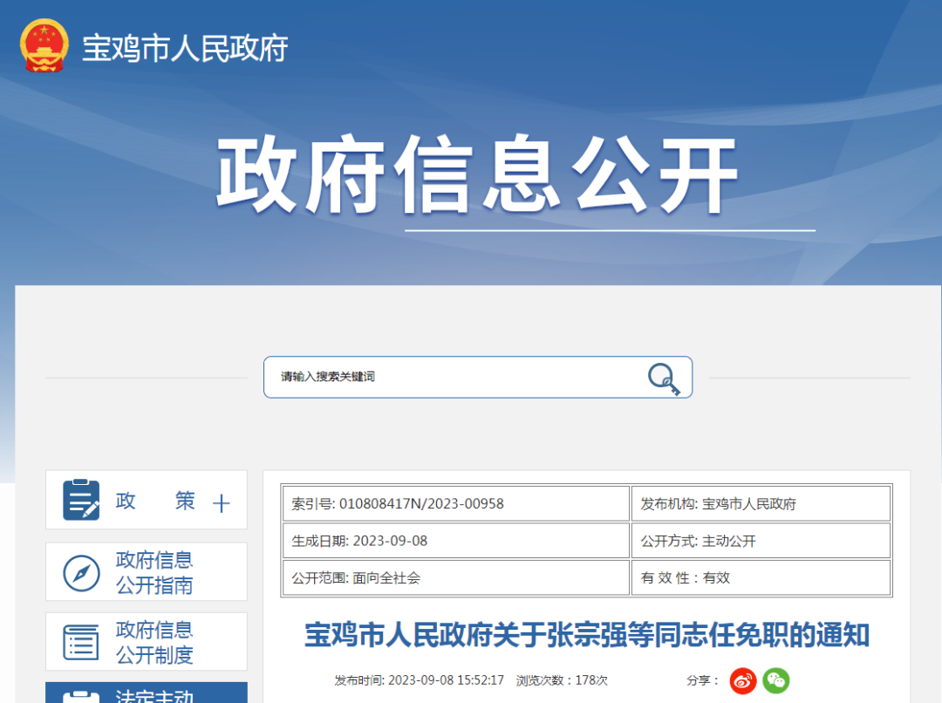Image resolution: width=942 pixels, height=703 pixels.
Task: Click the magnifier search icon
Action: click(664, 379)
